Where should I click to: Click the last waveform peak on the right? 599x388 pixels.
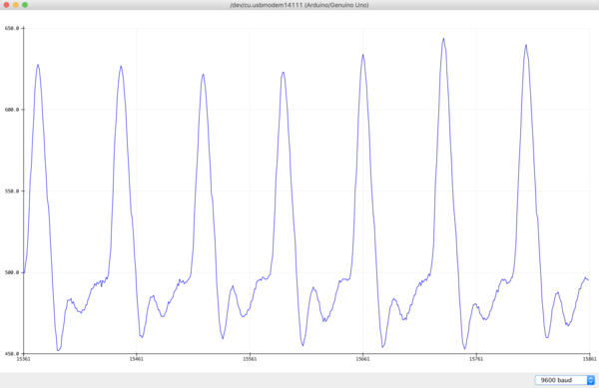pyautogui.click(x=526, y=45)
